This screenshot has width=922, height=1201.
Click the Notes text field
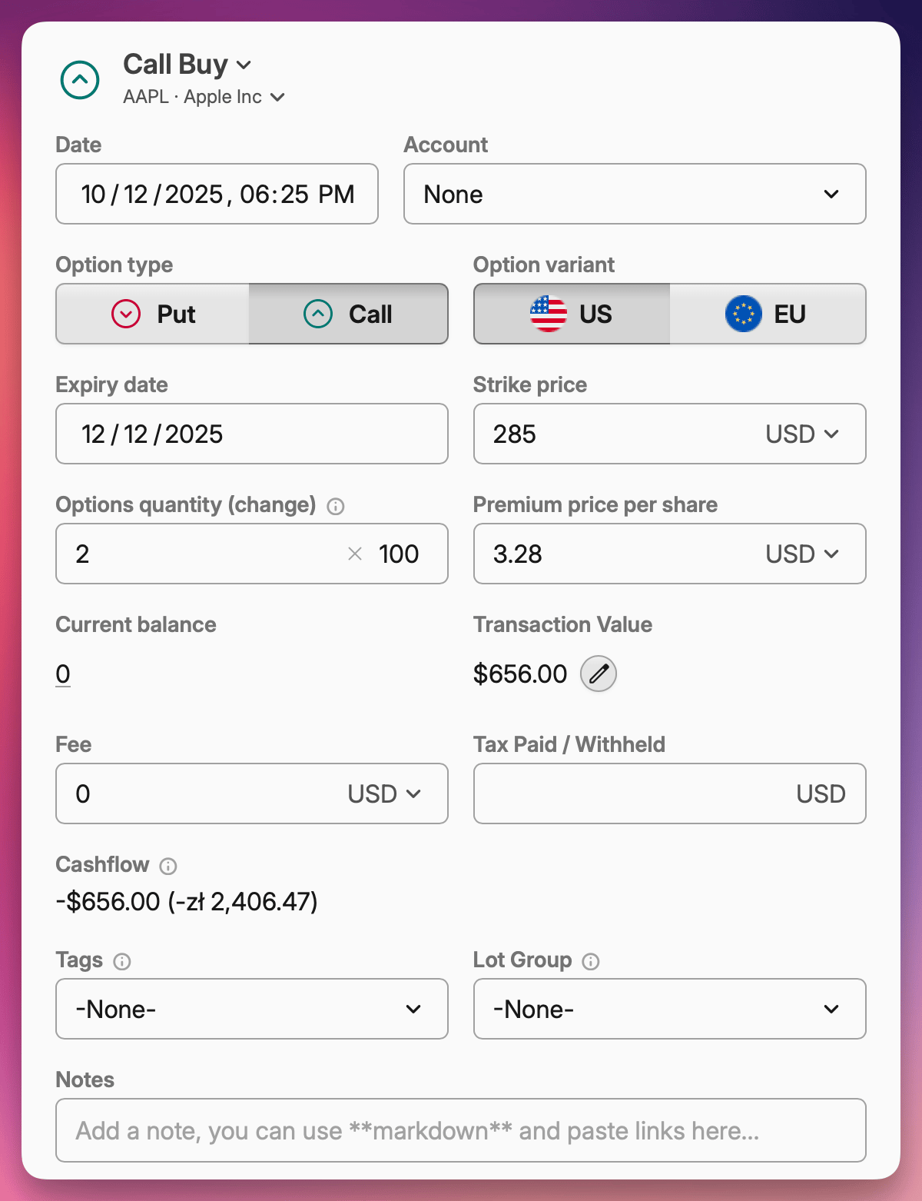[x=461, y=1130]
